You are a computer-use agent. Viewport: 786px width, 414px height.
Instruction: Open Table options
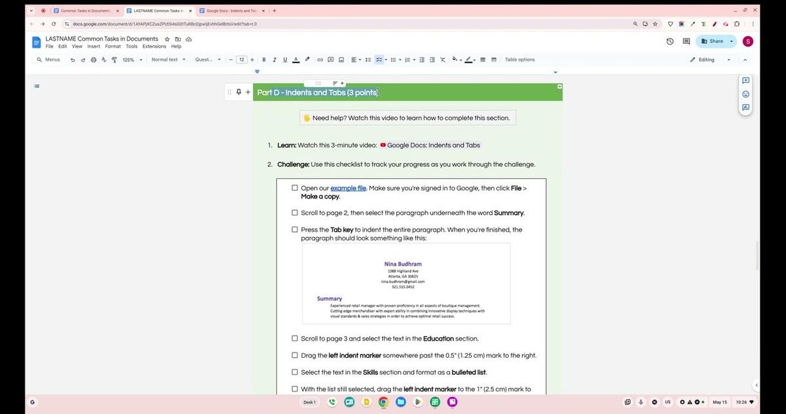pyautogui.click(x=519, y=60)
